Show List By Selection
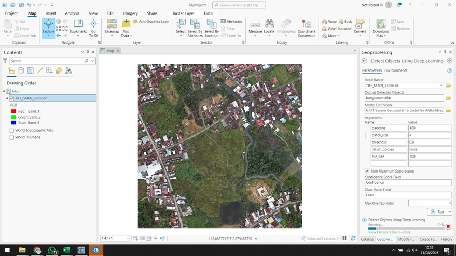The image size is (456, 256). click(x=30, y=70)
